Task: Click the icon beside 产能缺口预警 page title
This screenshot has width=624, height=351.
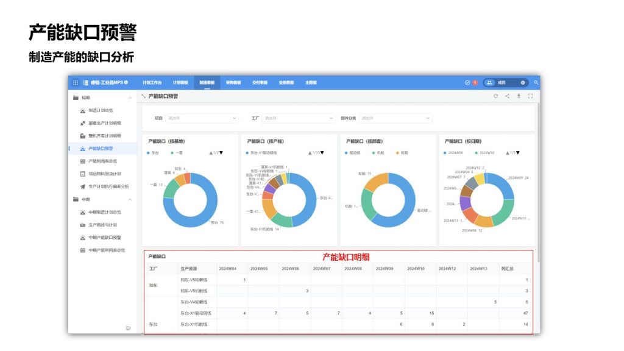Action: pyautogui.click(x=143, y=96)
